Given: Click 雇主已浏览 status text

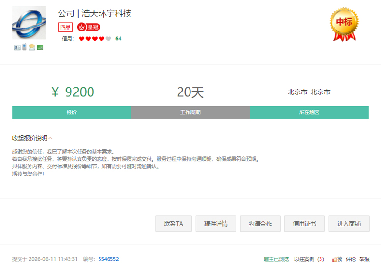Looking at the screenshot, I should coord(276,259).
